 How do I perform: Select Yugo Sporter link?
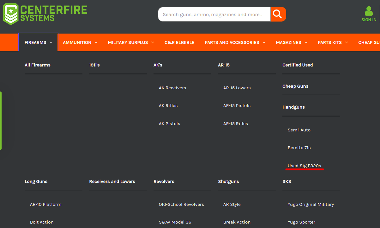tap(301, 222)
